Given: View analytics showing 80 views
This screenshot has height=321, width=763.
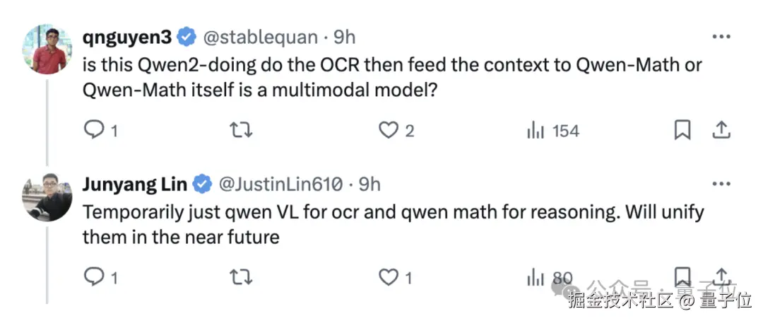Looking at the screenshot, I should 535,277.
